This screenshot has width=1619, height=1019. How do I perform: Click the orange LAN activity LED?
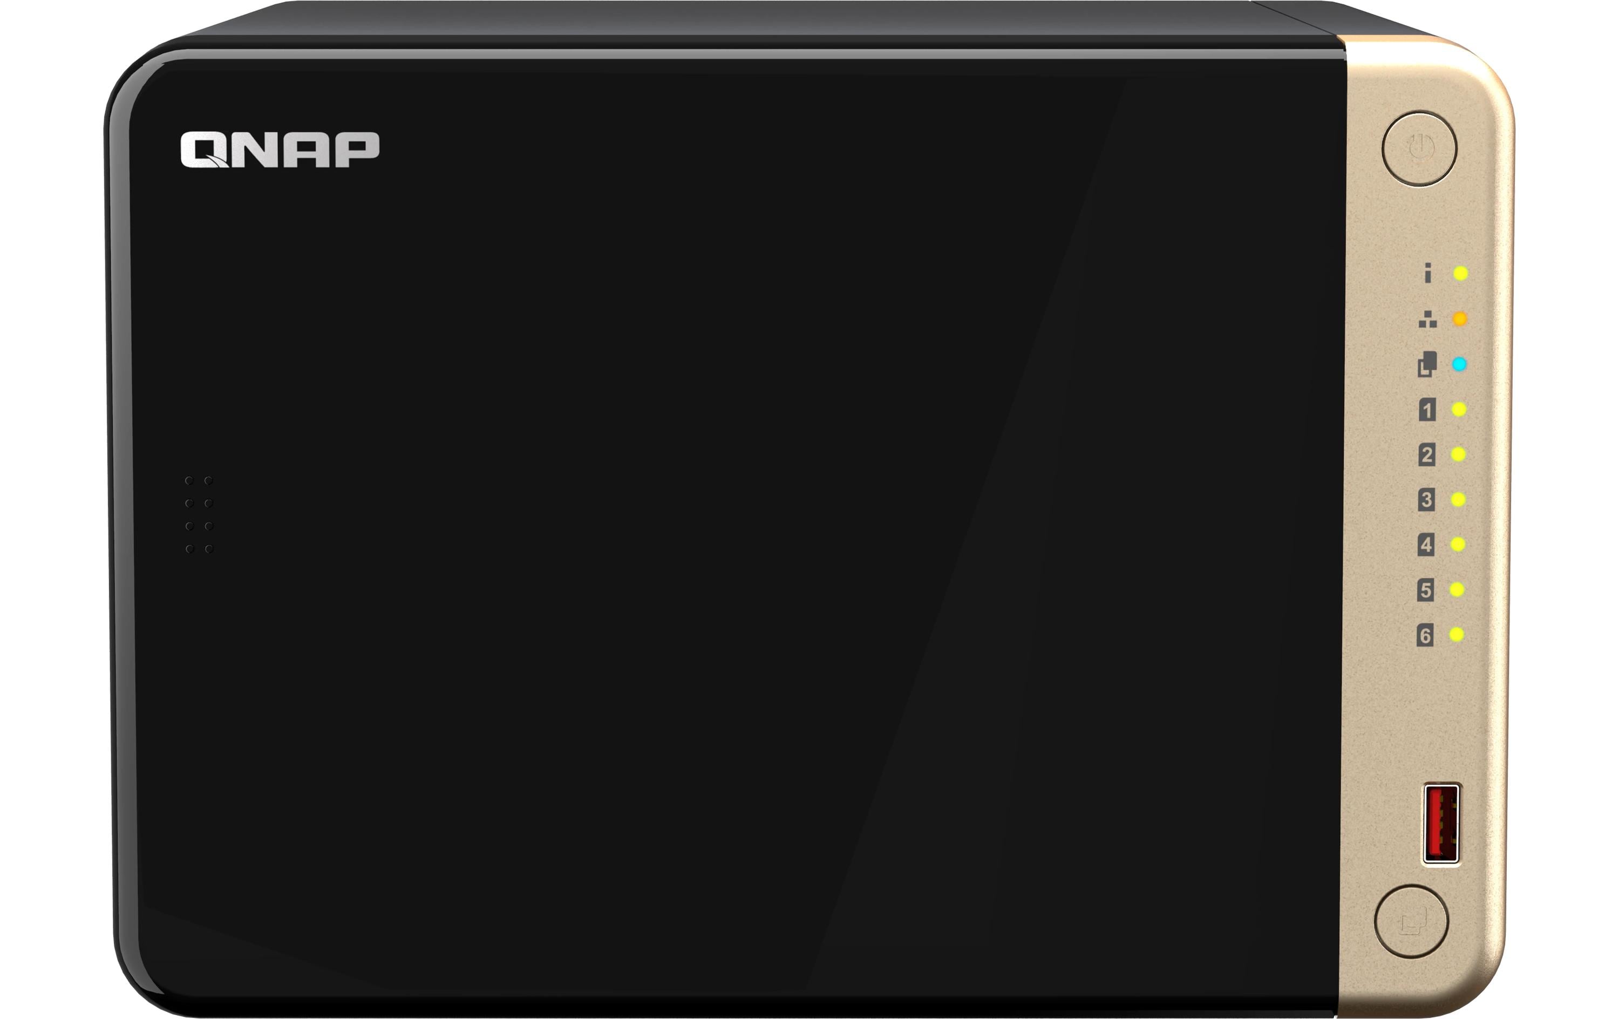(1460, 319)
